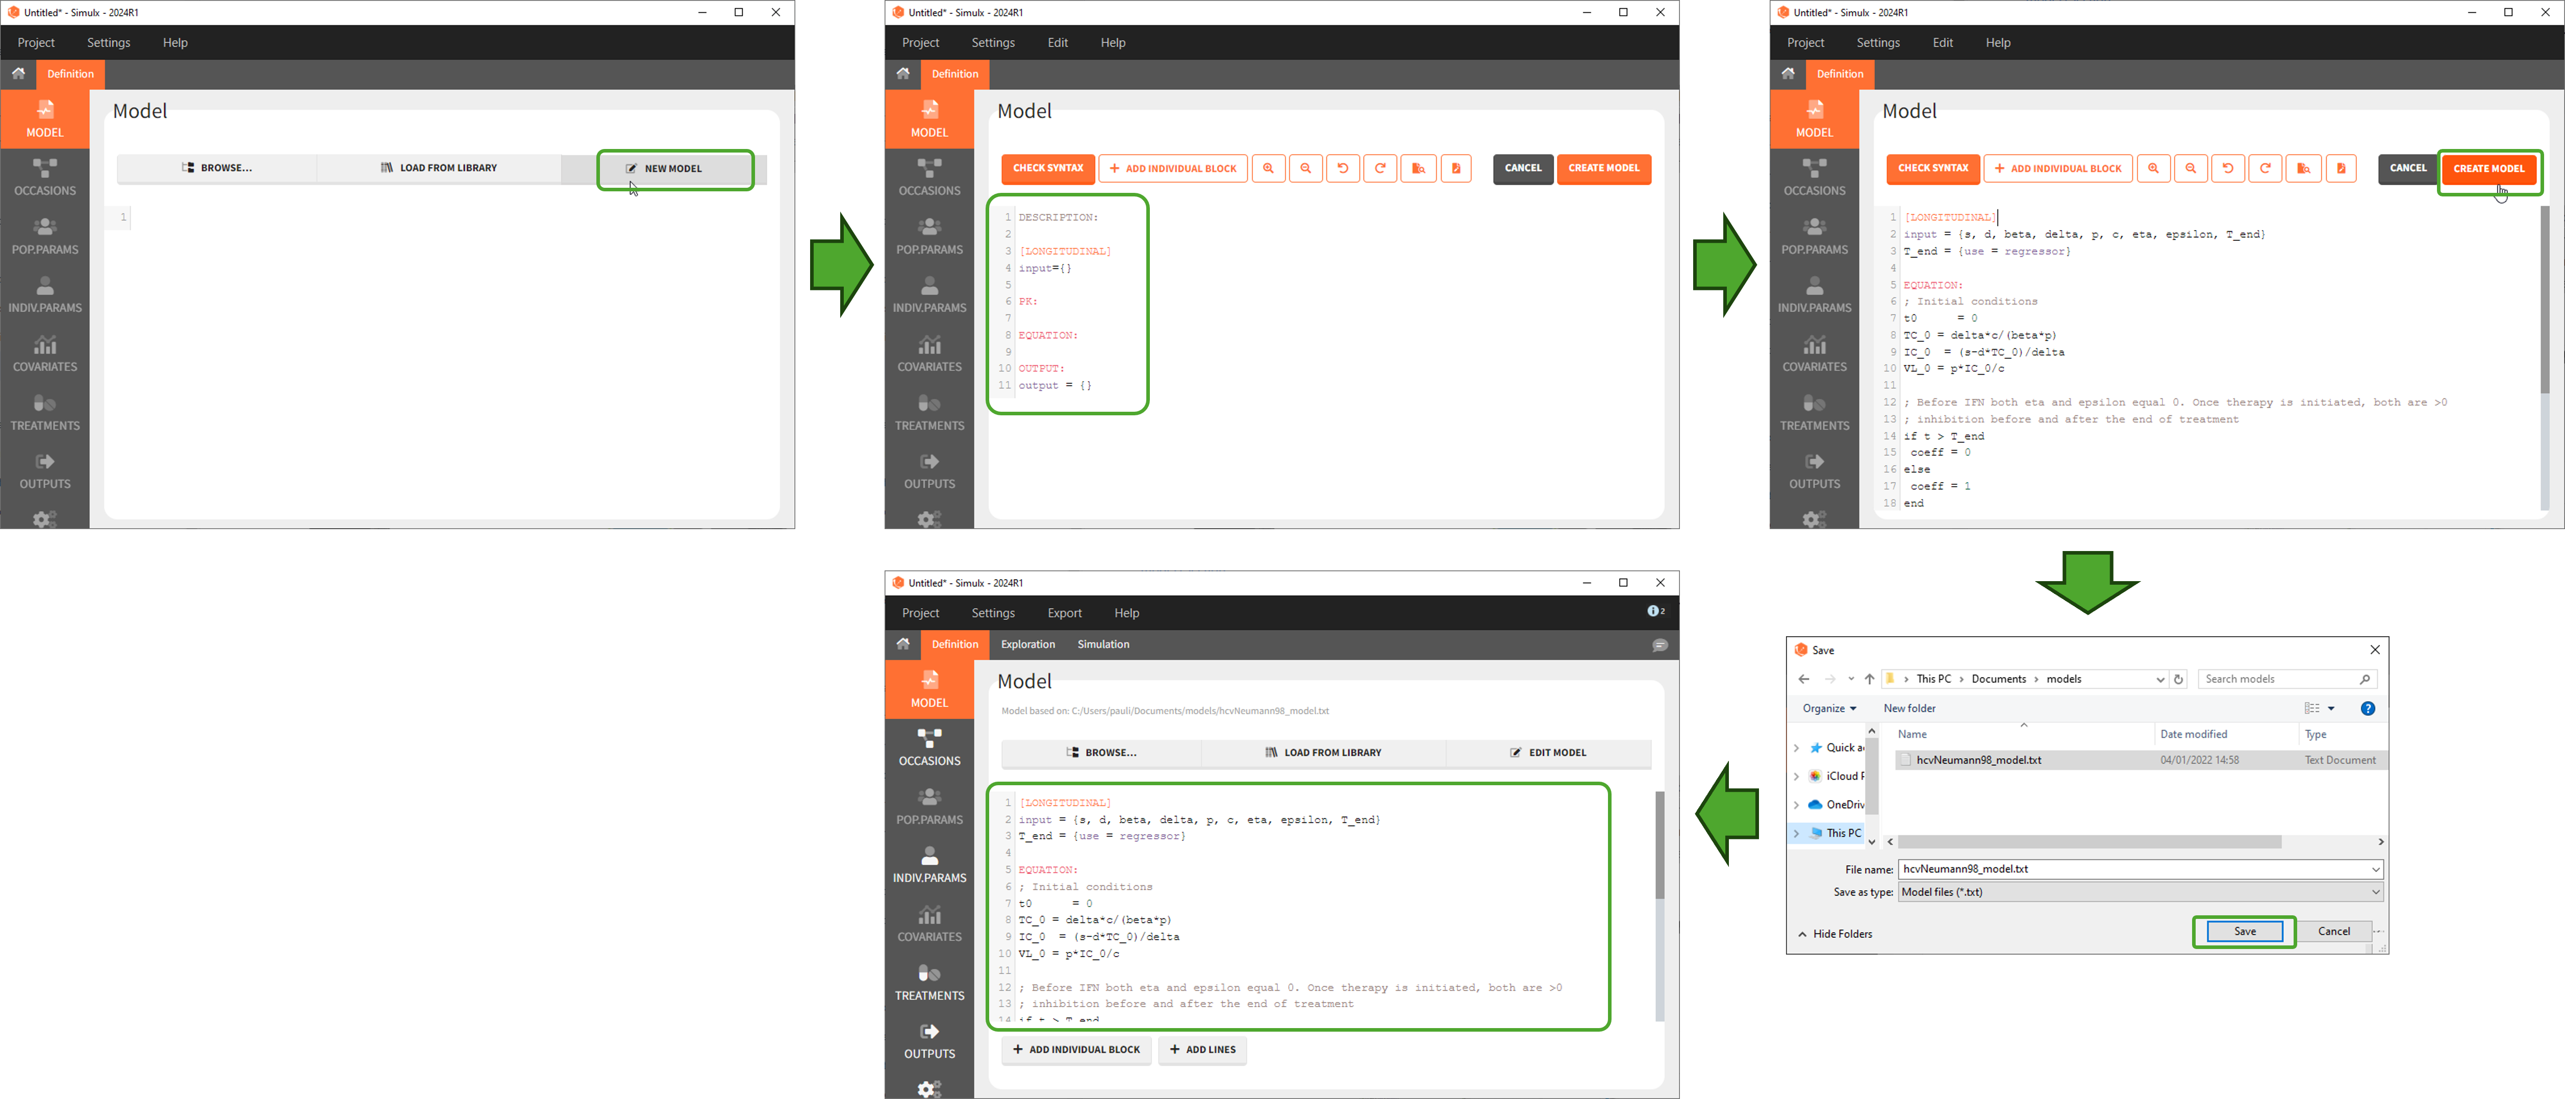Expand the OneDrive tree node

1796,805
